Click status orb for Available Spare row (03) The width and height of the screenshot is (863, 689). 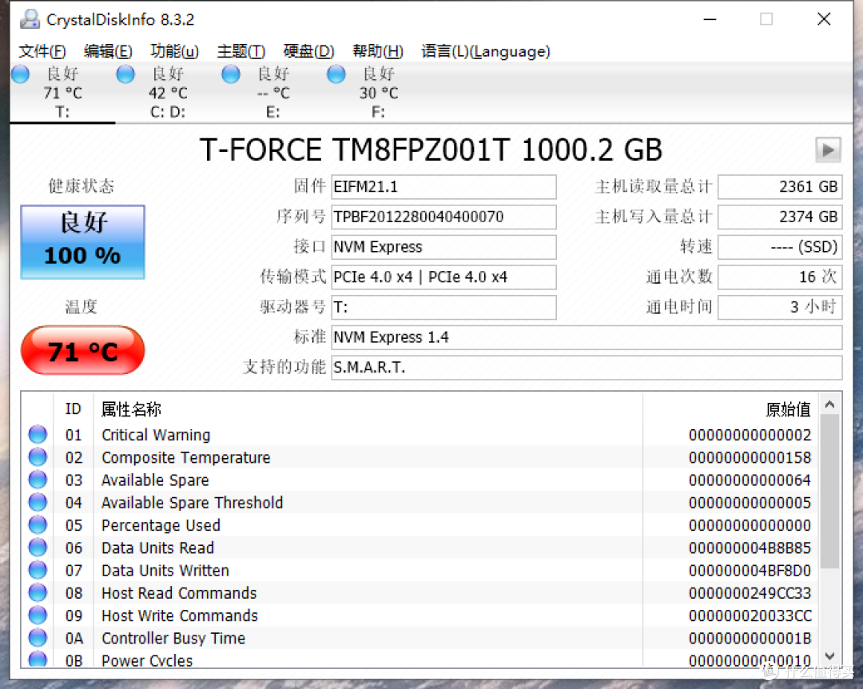pos(38,480)
